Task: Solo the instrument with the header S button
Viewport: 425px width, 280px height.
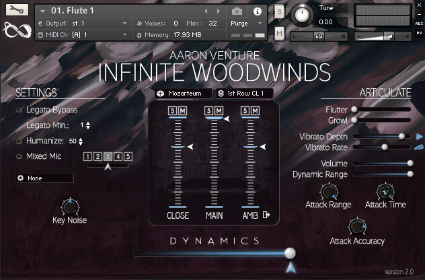Action: click(x=279, y=13)
